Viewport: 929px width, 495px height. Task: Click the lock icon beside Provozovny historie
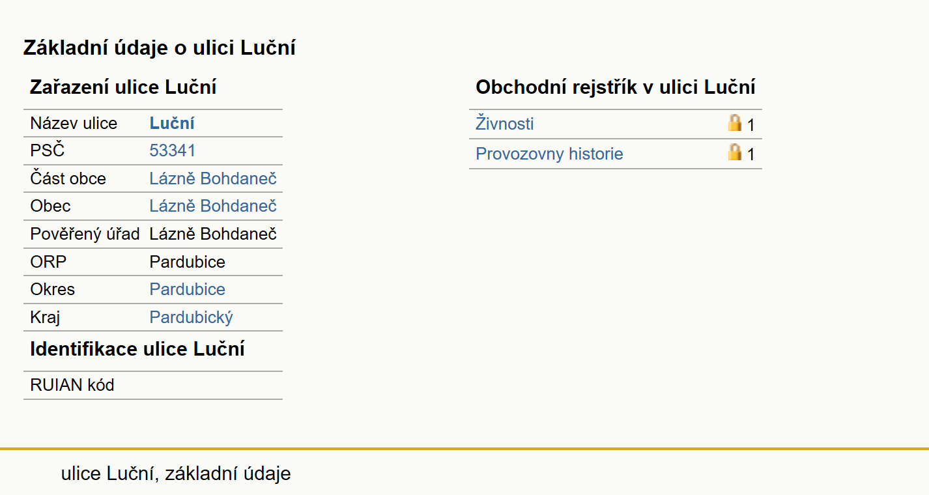click(735, 152)
